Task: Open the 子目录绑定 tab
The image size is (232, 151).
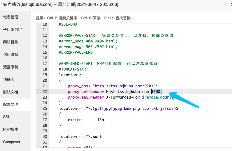Action: (12, 30)
